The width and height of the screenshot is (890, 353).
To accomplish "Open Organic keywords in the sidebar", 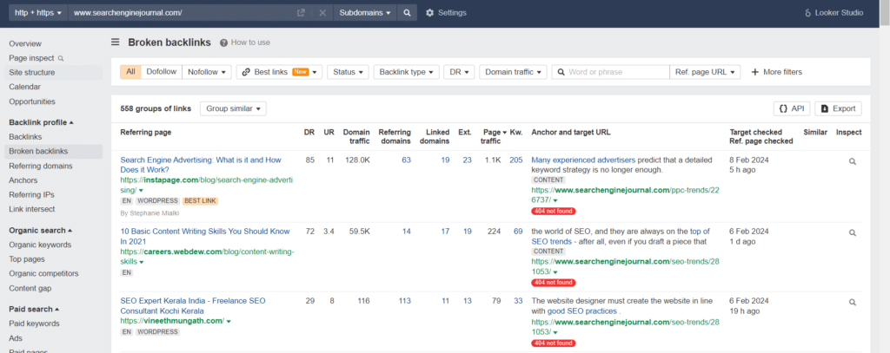I will [x=40, y=245].
